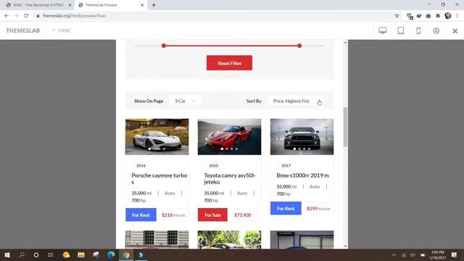
Task: Open the red Toyota camry car image
Action: [229, 137]
